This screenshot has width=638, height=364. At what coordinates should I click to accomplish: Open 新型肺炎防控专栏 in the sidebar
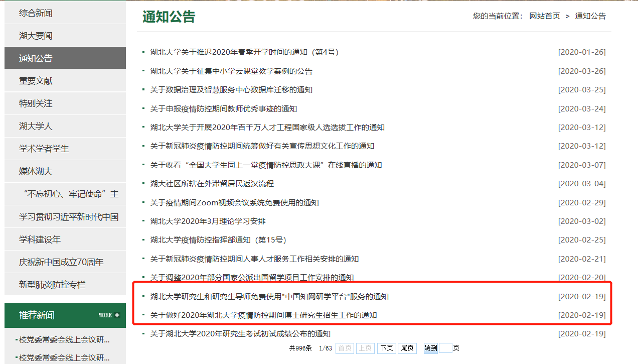pyautogui.click(x=52, y=285)
